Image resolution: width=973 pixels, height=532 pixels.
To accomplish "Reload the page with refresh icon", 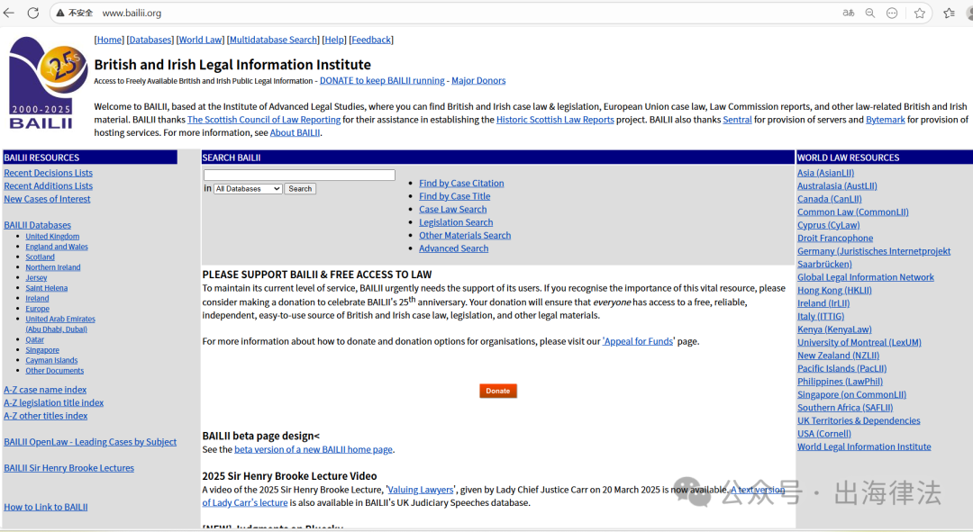I will point(33,13).
